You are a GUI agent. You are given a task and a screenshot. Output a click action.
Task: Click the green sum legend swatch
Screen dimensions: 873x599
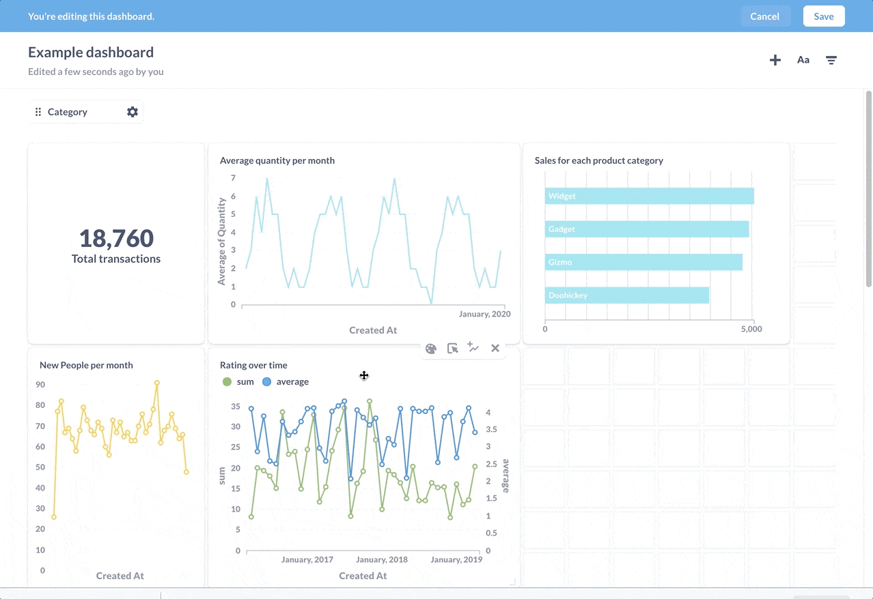coord(227,382)
